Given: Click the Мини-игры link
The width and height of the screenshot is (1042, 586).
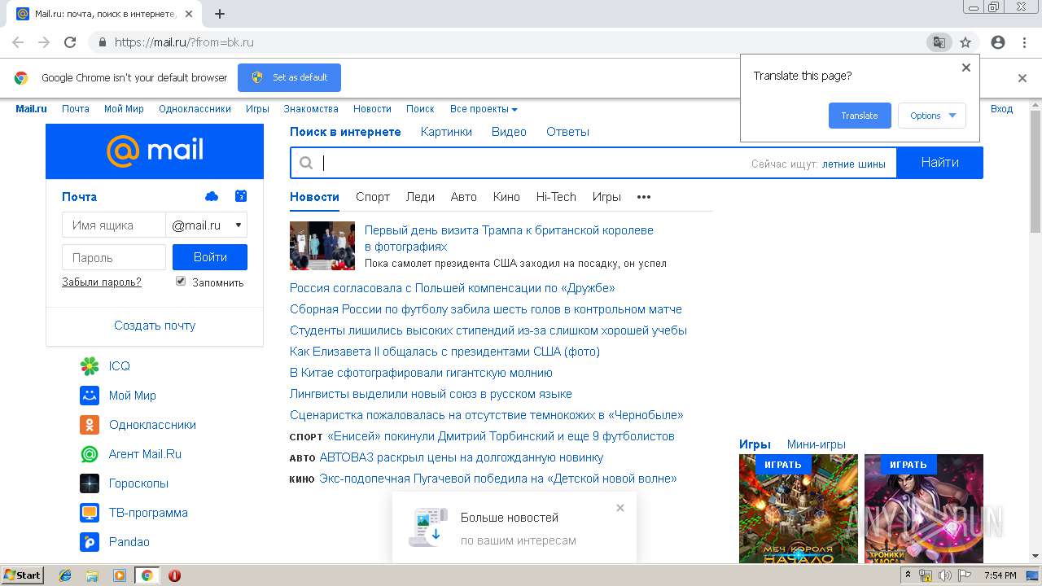Looking at the screenshot, I should pos(817,444).
